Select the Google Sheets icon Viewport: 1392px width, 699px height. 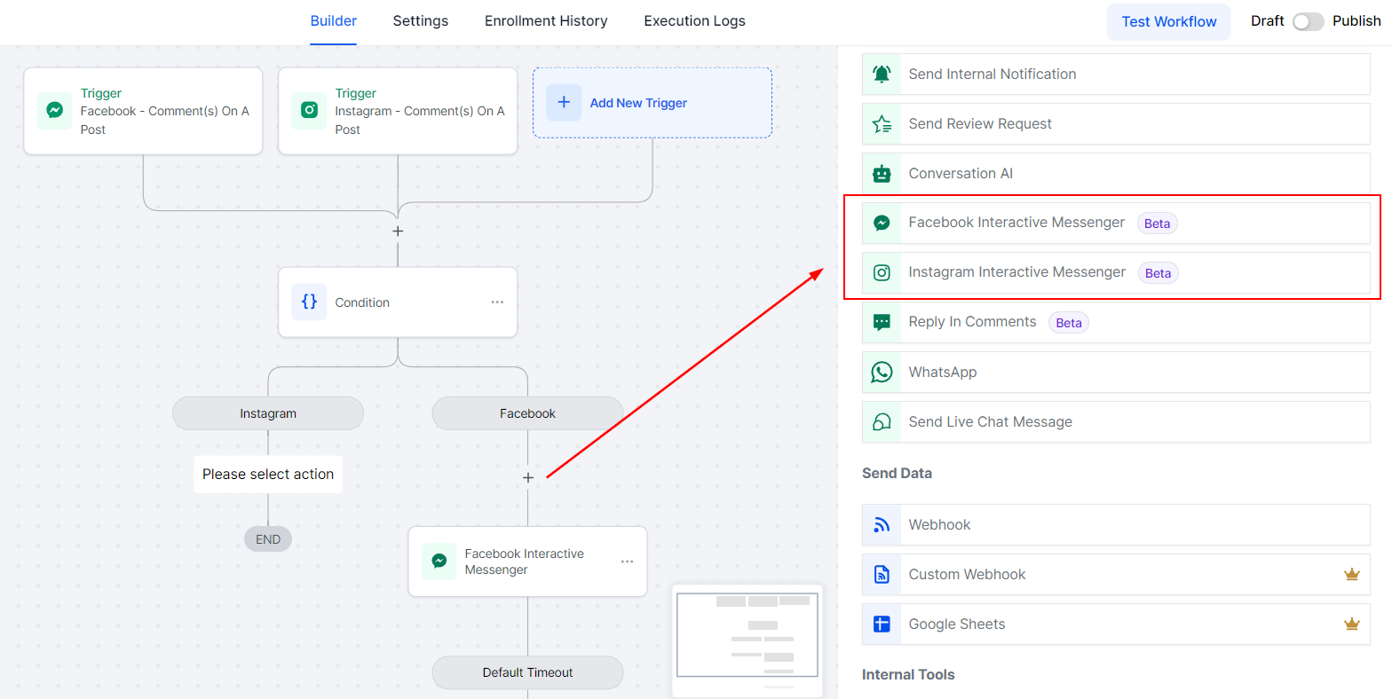pyautogui.click(x=882, y=624)
